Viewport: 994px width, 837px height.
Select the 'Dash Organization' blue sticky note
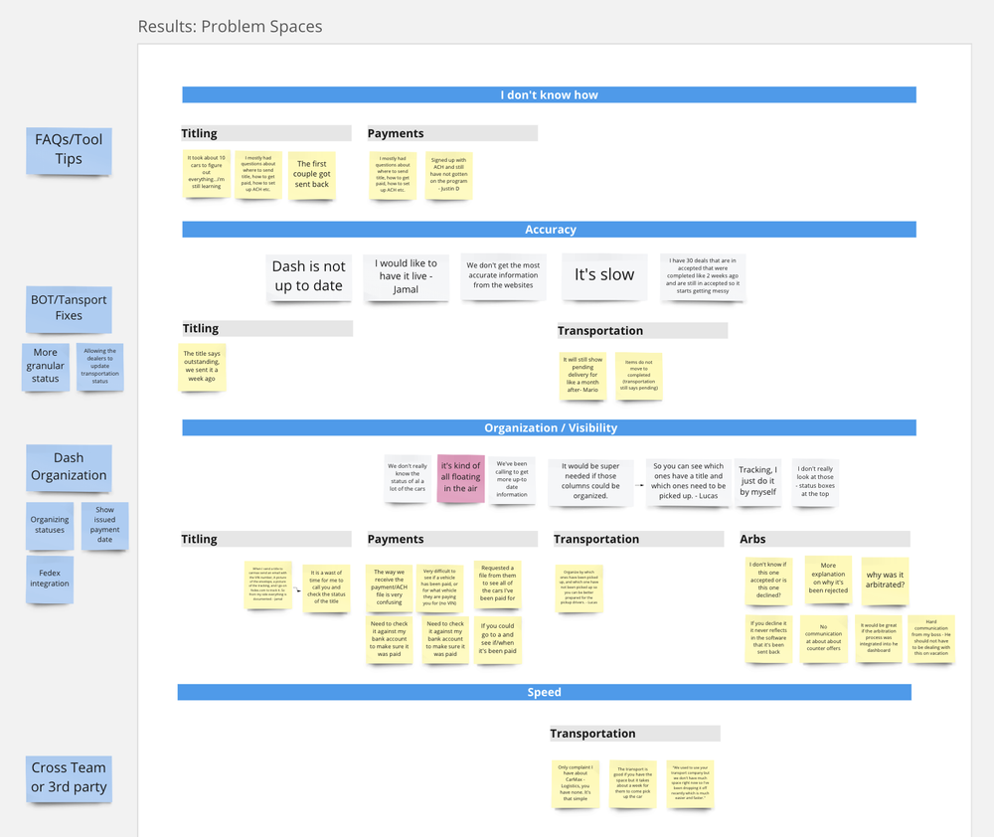[69, 468]
